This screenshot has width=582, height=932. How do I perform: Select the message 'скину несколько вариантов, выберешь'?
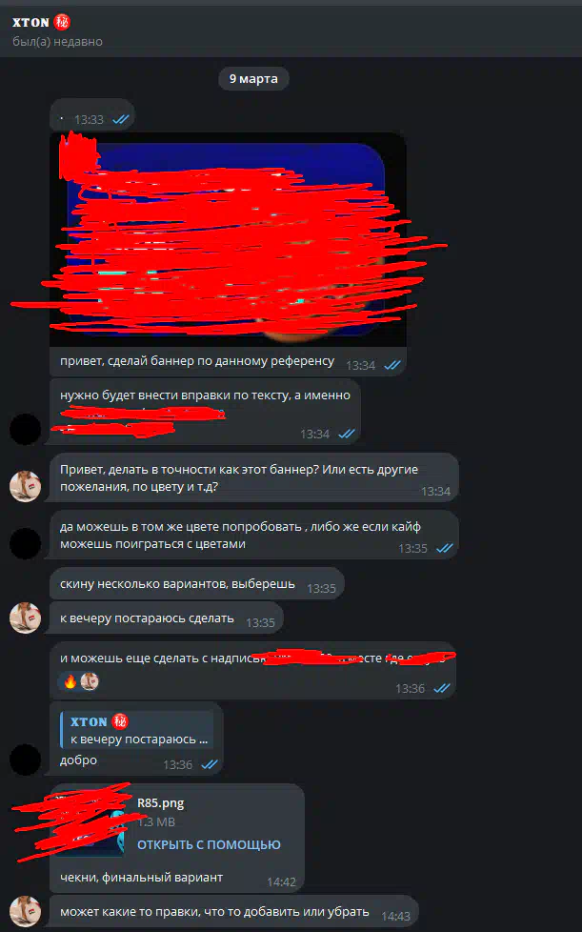[197, 584]
